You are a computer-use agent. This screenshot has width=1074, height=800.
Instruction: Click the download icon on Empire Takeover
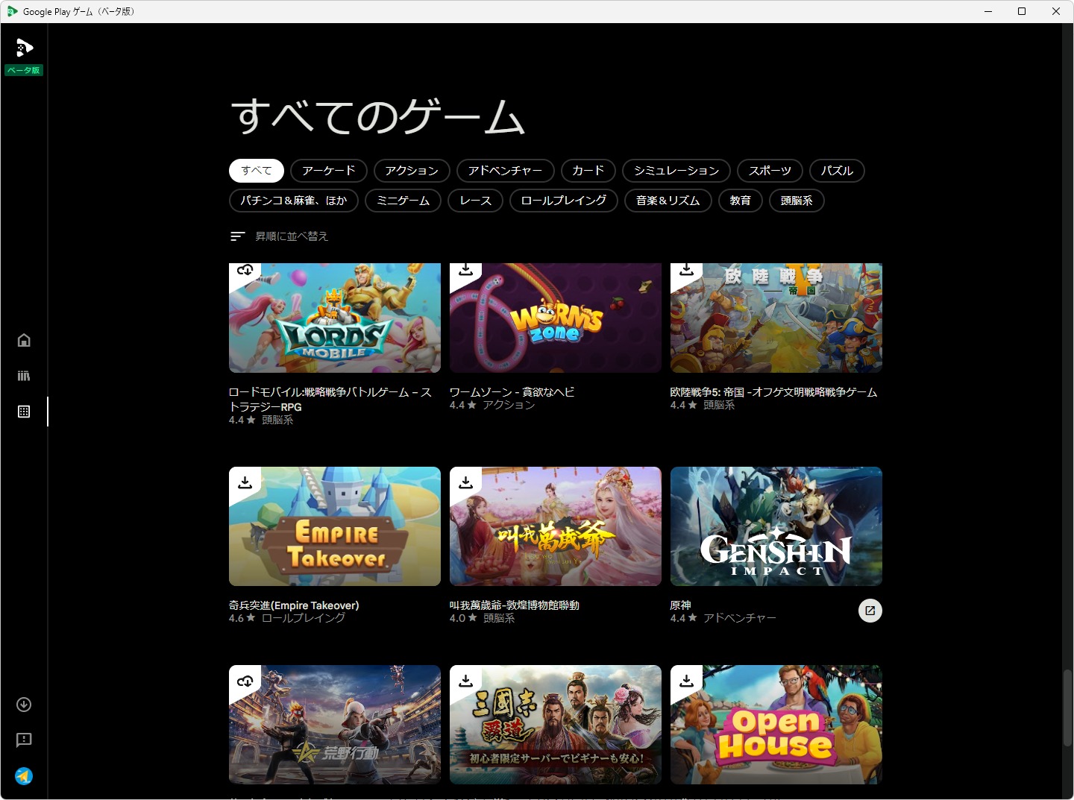[245, 482]
